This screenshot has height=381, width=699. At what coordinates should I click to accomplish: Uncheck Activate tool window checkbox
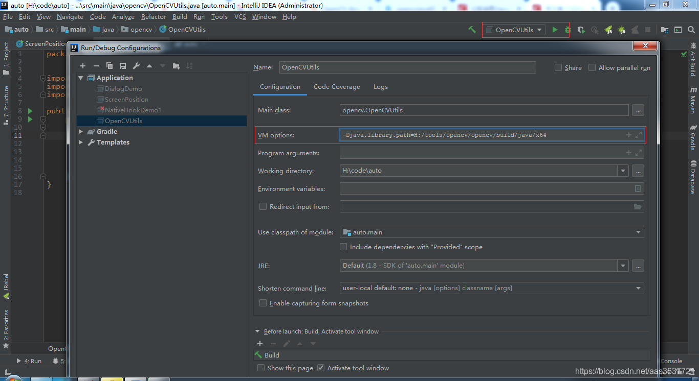tap(321, 368)
